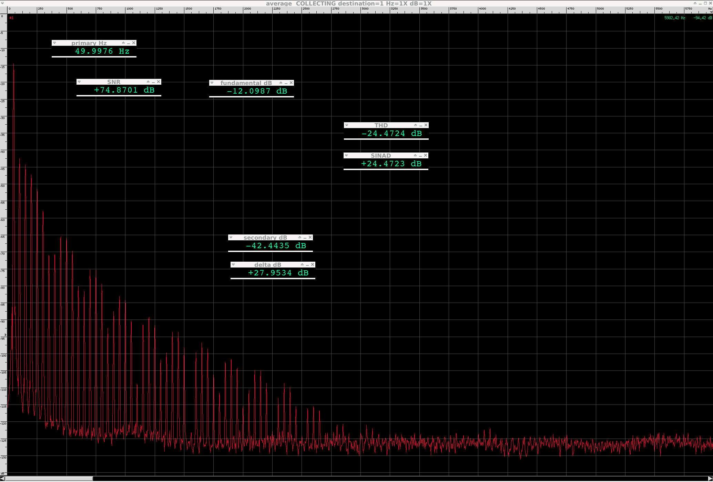Click scrollbar right arrow at bottom edge

tap(710, 479)
